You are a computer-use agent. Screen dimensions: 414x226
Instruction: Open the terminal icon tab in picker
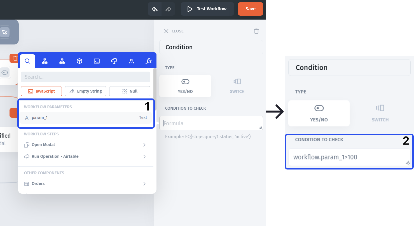point(97,61)
